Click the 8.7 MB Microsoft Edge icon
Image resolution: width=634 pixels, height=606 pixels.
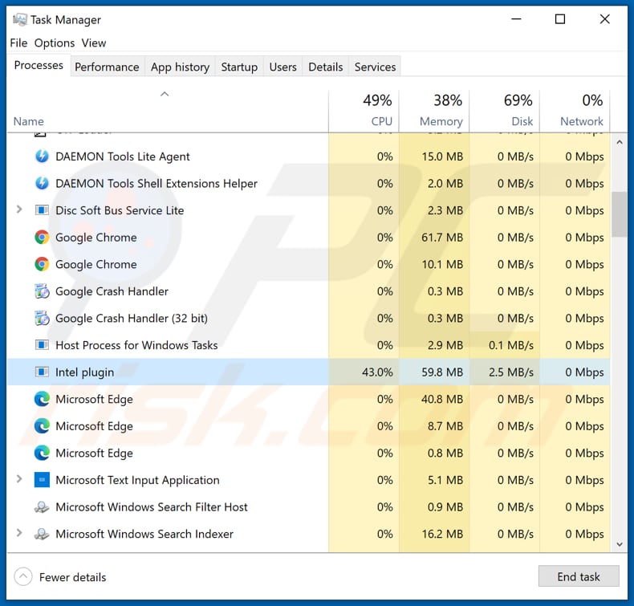42,426
